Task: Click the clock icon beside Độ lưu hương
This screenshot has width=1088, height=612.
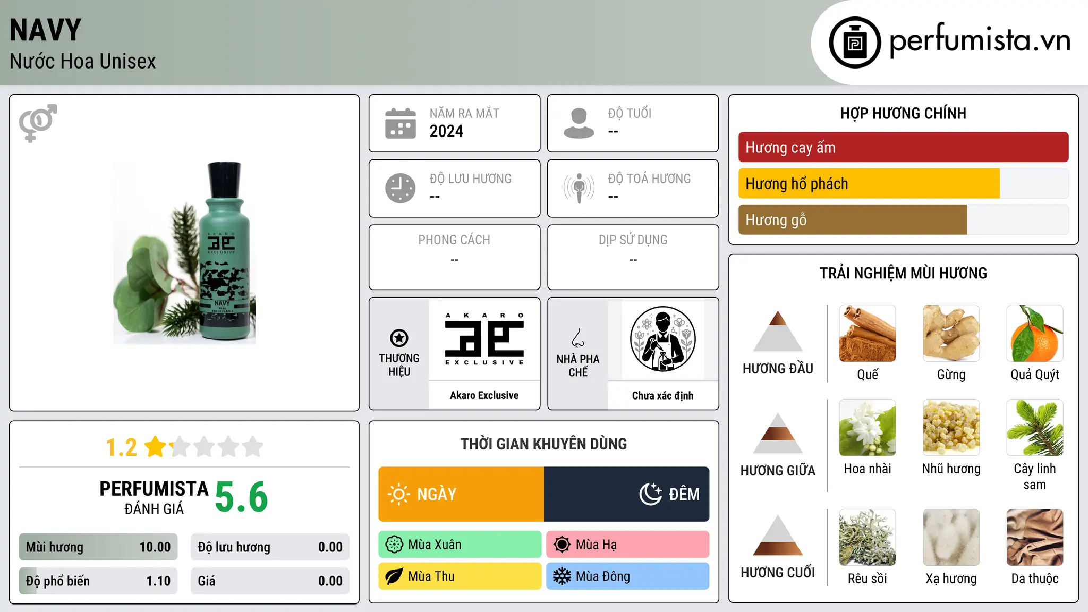Action: coord(400,188)
